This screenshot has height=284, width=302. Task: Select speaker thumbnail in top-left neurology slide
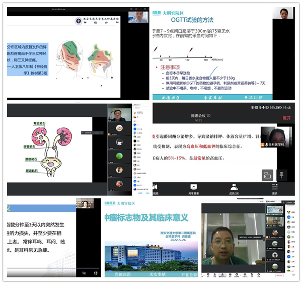[x=138, y=16]
